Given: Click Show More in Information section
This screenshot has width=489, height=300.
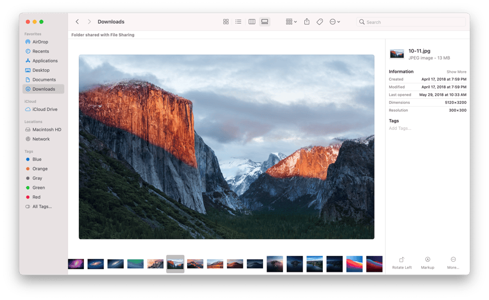Looking at the screenshot, I should (456, 72).
